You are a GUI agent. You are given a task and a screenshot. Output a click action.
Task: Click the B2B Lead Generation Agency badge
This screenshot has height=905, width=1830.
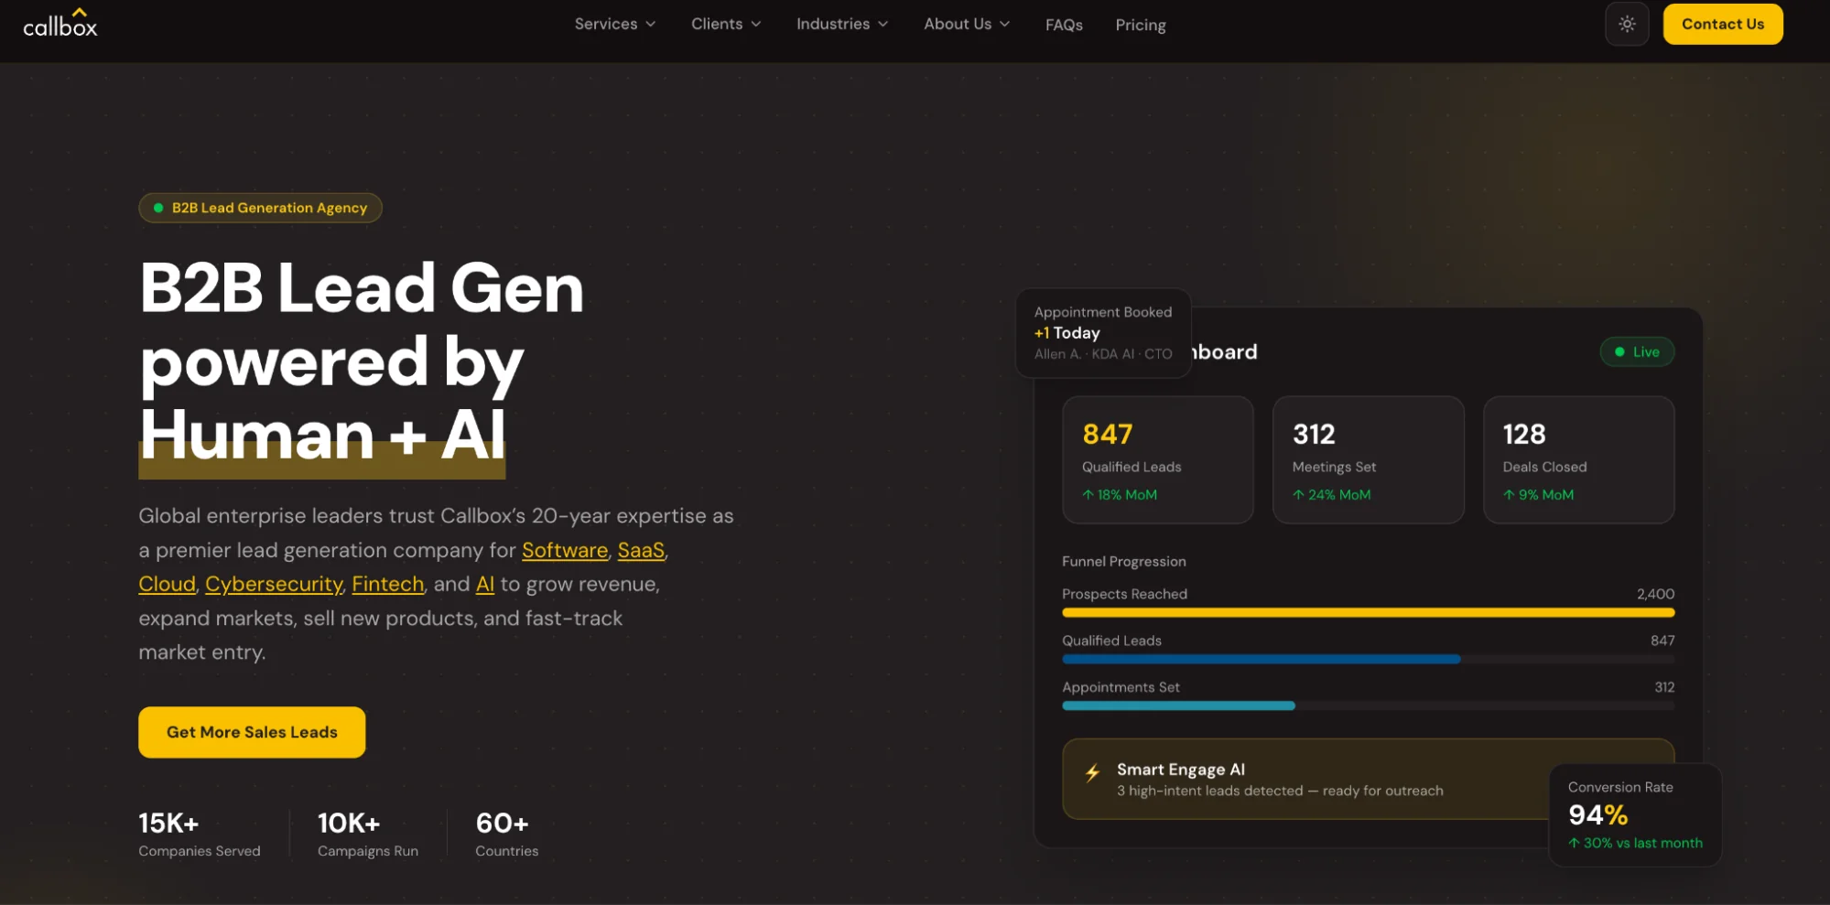click(260, 208)
